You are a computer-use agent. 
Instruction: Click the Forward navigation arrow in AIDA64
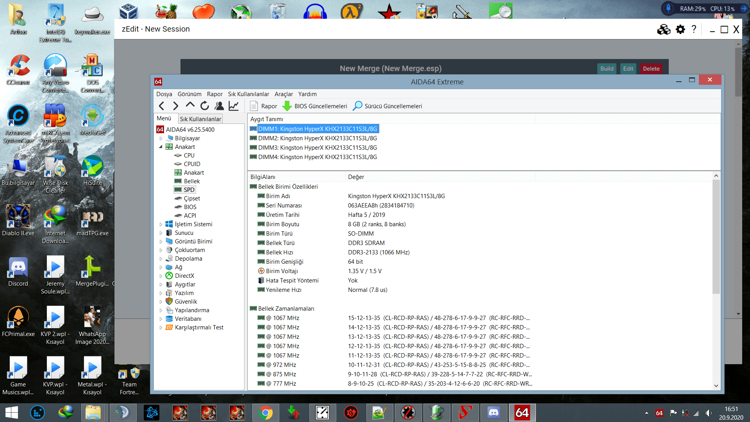(175, 106)
